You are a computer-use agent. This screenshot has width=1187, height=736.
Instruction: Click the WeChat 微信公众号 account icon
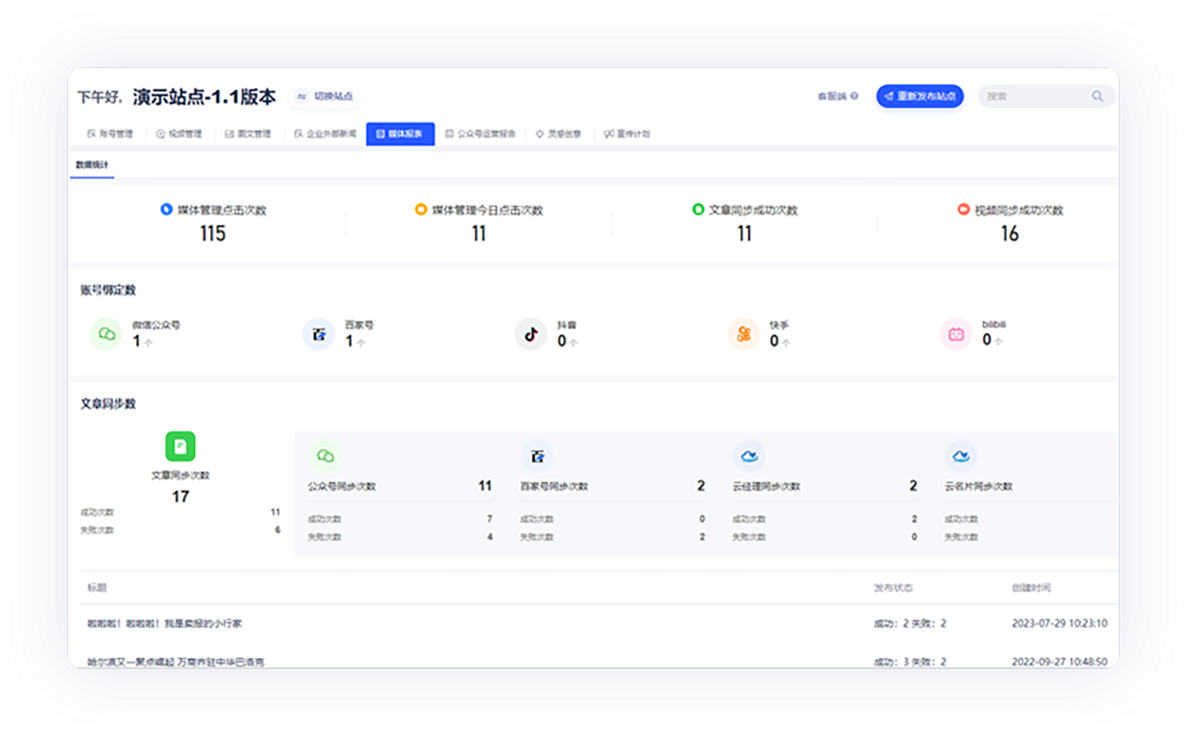[x=106, y=334]
